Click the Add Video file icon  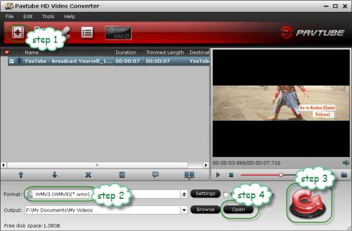pos(18,33)
